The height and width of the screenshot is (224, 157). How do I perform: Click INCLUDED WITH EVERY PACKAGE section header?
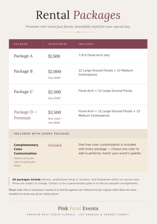pyautogui.click(x=41, y=134)
